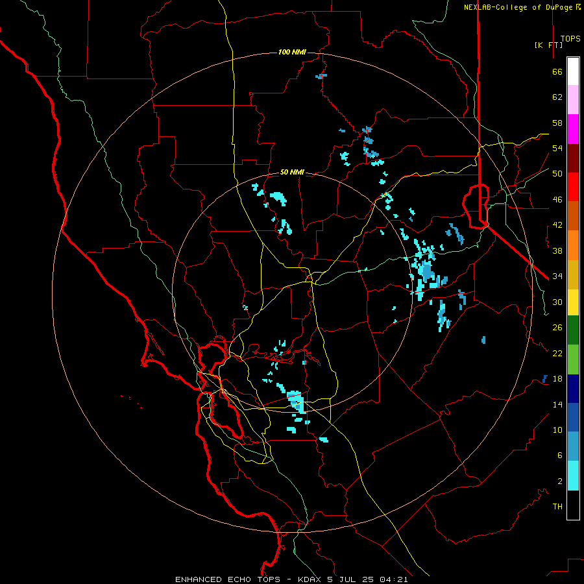Click the orange 42 K FT legend swatch
Image resolution: width=584 pixels, height=584 pixels.
pos(573,245)
